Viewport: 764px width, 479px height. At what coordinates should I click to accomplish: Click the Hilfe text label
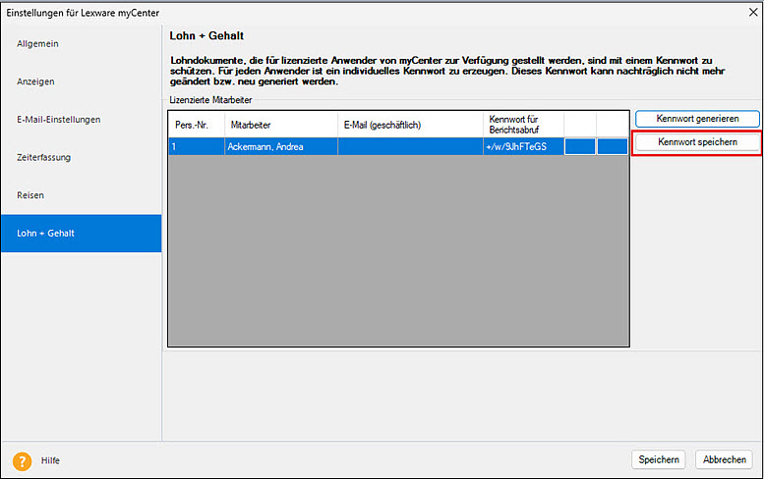tap(51, 460)
